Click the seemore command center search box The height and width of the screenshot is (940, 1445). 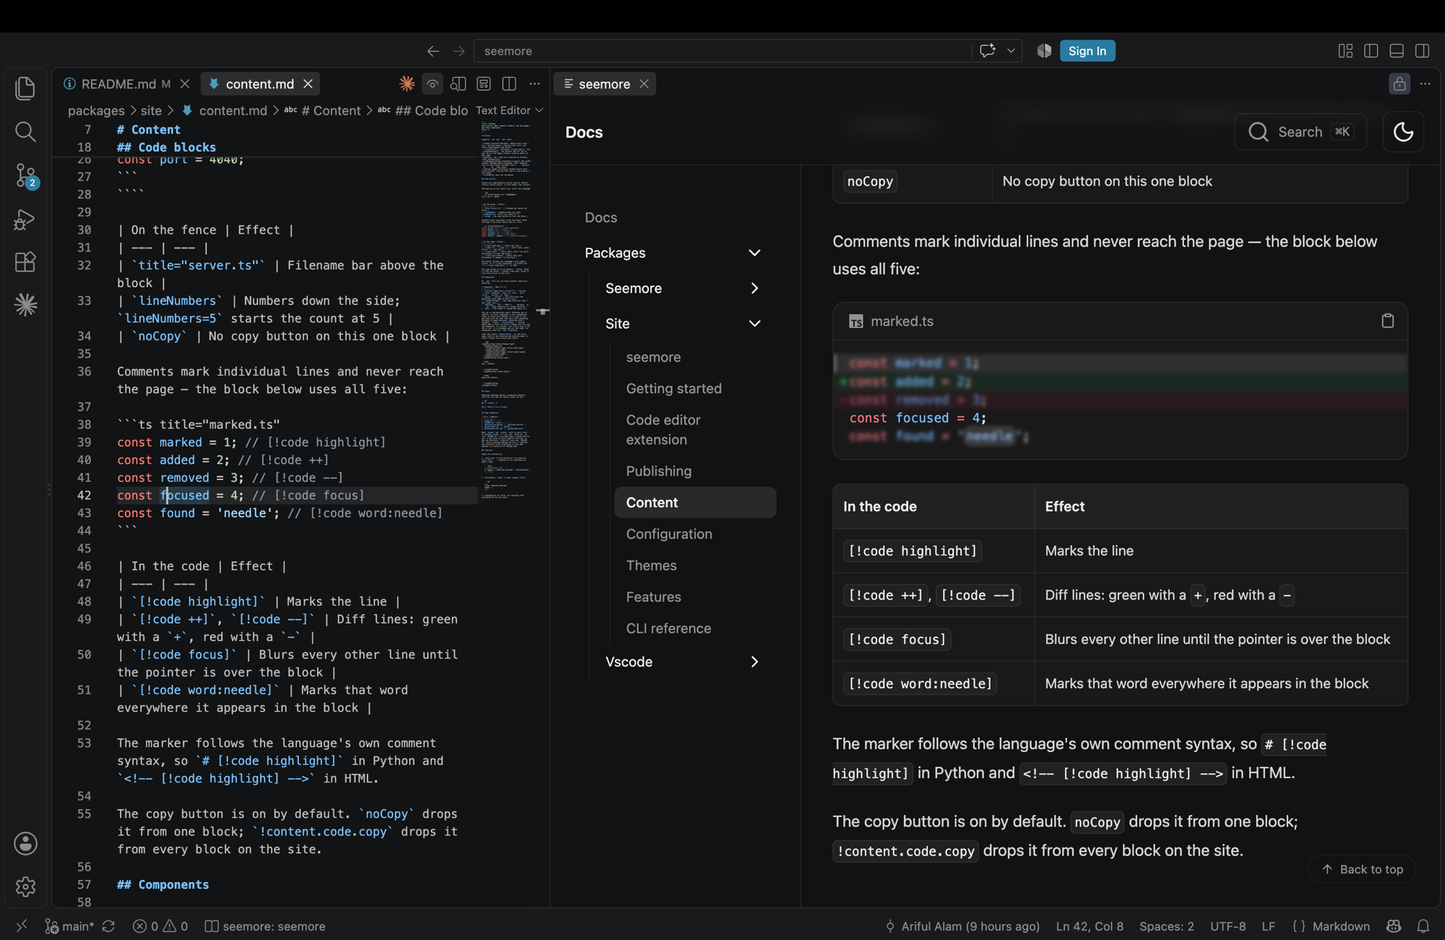coord(722,51)
